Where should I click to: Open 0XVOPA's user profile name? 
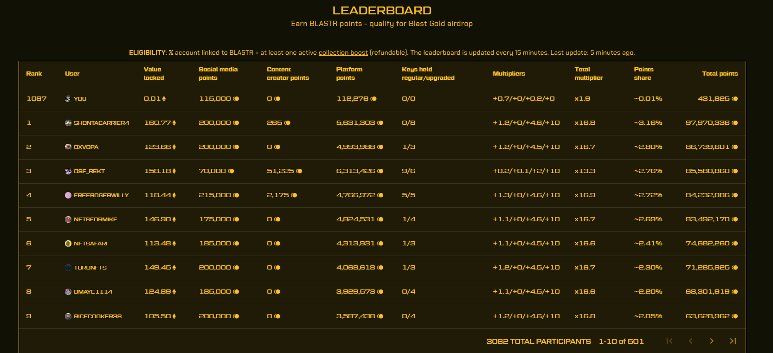pyautogui.click(x=86, y=147)
